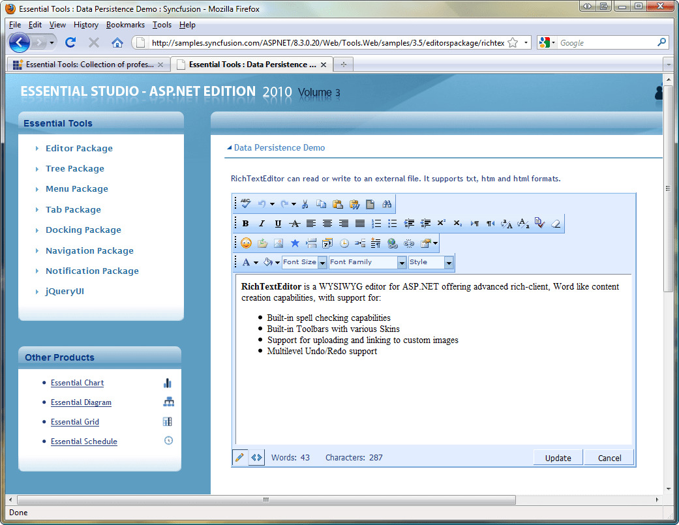
Task: Switch to HTML source view
Action: 256,458
